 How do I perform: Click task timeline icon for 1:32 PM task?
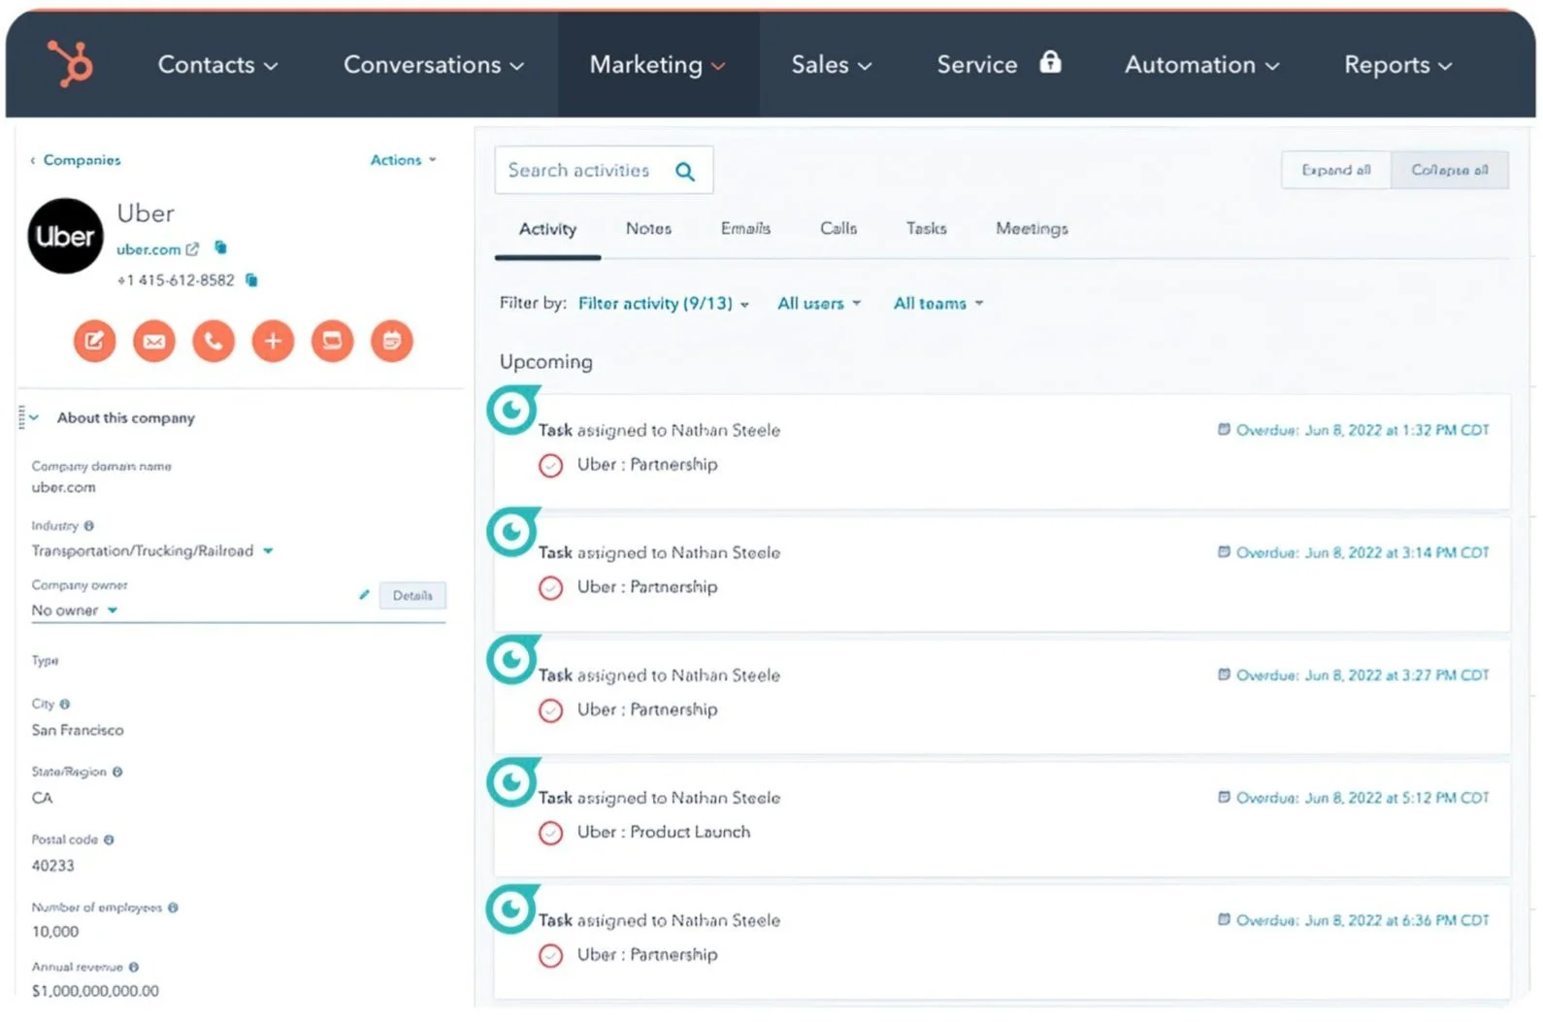coord(511,411)
